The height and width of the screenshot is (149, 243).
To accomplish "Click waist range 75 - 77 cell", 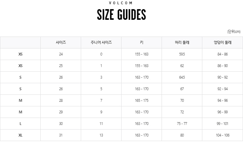I will (182, 124).
